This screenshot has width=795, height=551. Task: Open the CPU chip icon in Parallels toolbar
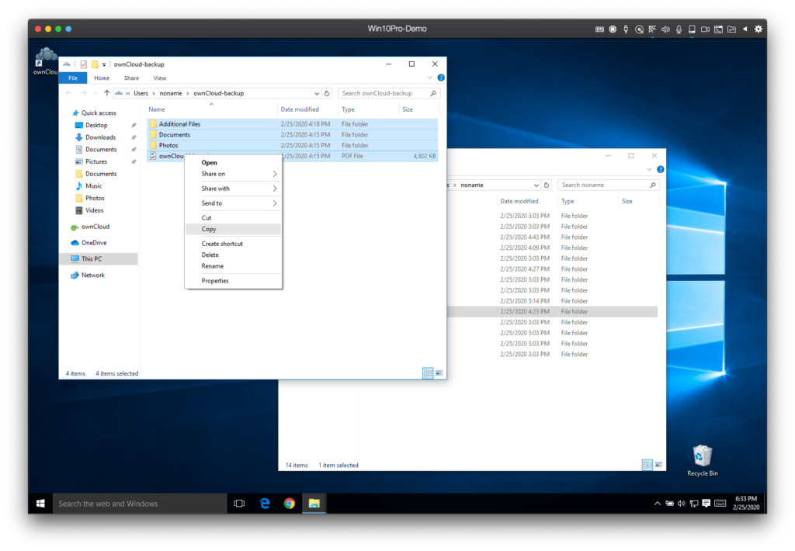tap(613, 29)
